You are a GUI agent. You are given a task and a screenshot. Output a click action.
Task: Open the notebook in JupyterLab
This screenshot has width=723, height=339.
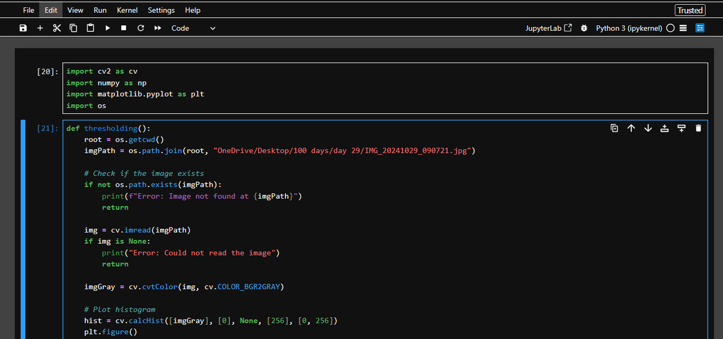(548, 28)
